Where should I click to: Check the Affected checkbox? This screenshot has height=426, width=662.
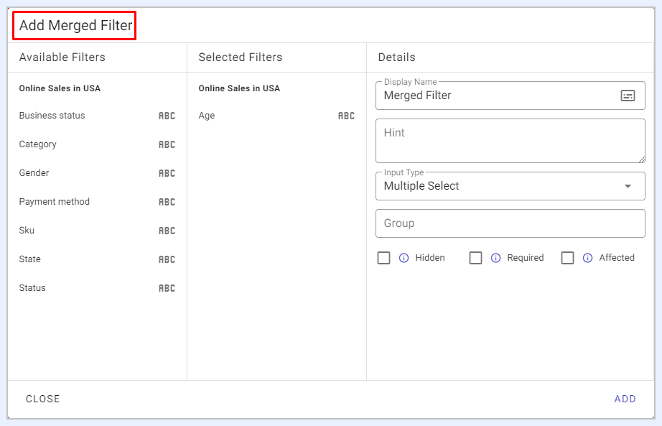[567, 258]
